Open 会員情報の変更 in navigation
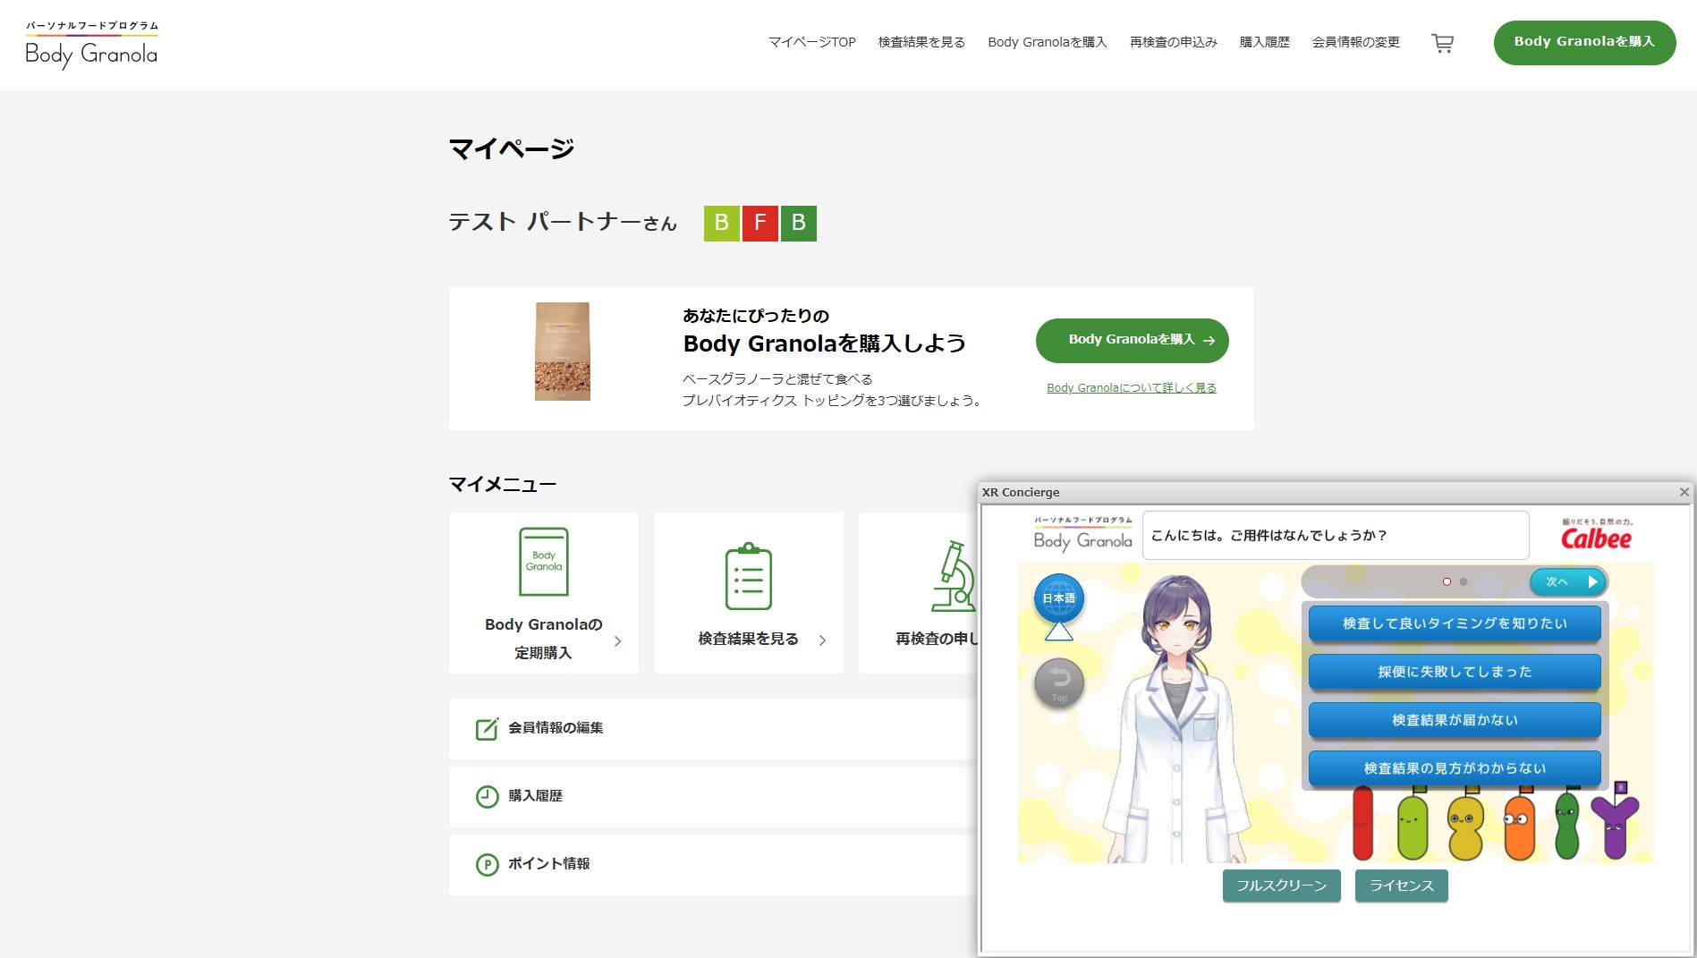The width and height of the screenshot is (1697, 958). (1356, 42)
